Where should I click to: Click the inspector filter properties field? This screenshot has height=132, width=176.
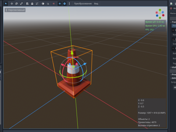coord(173,13)
